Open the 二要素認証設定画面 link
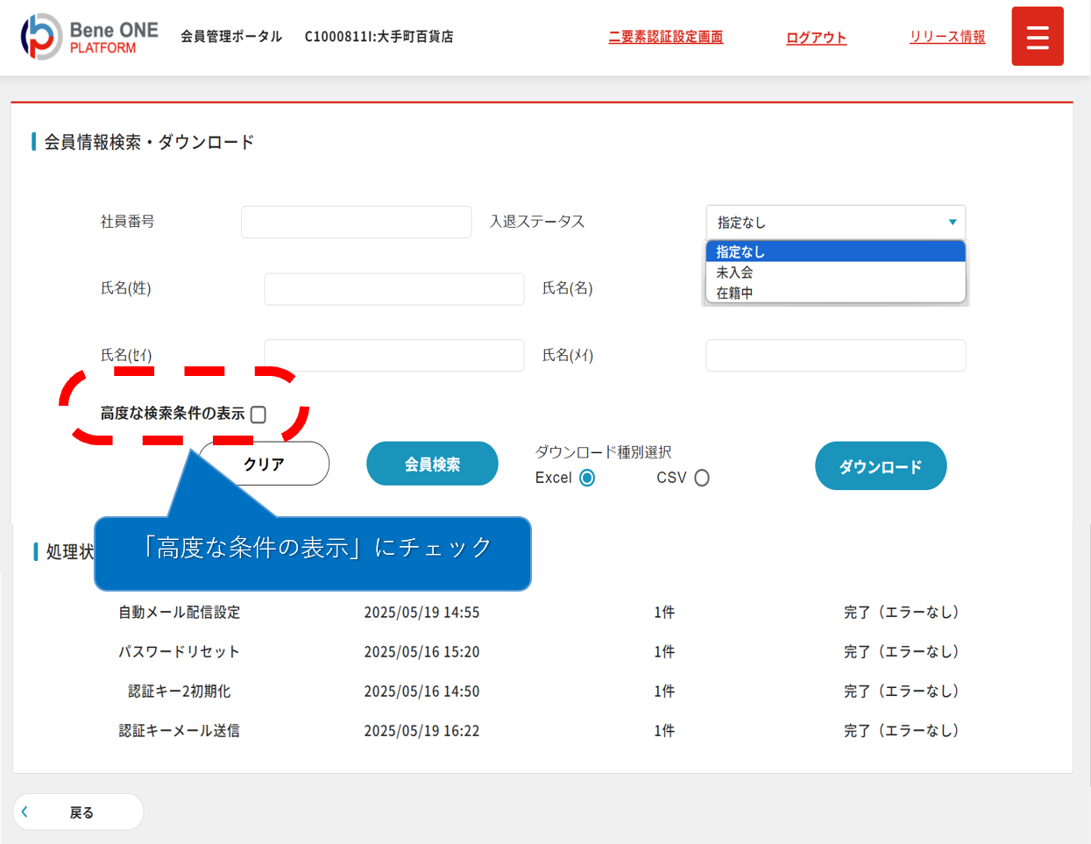 coord(665,37)
